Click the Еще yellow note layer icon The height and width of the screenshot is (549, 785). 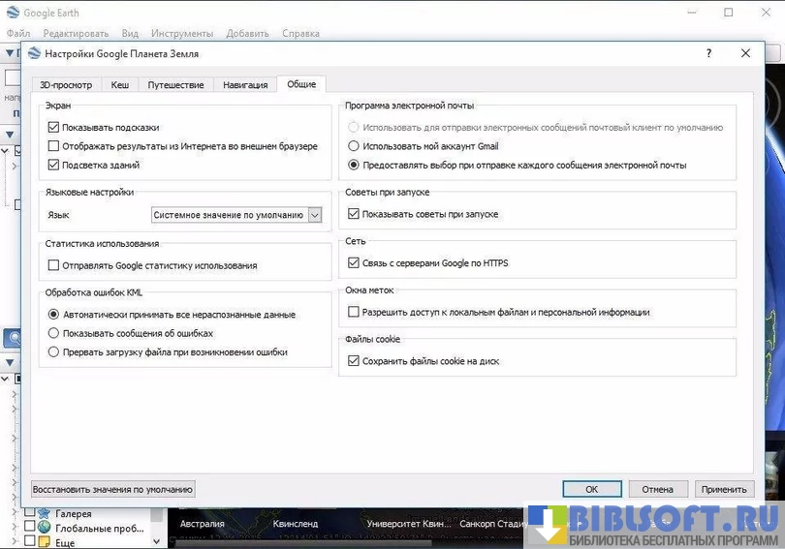[x=46, y=542]
